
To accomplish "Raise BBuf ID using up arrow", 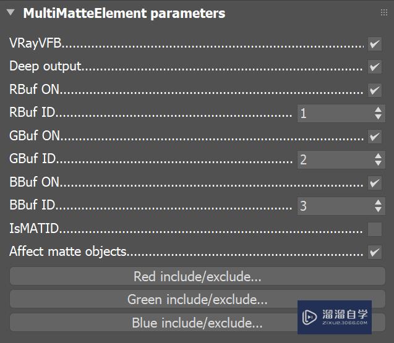I will [x=379, y=202].
